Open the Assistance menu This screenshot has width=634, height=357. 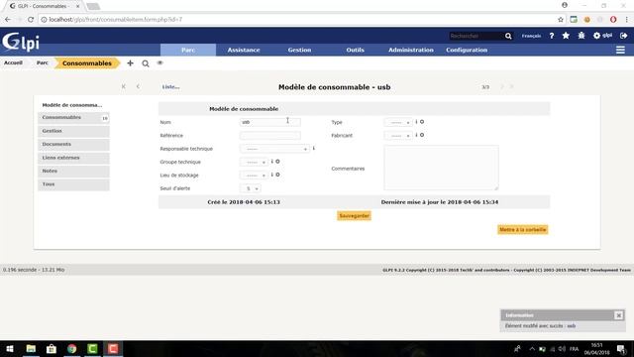coord(244,50)
